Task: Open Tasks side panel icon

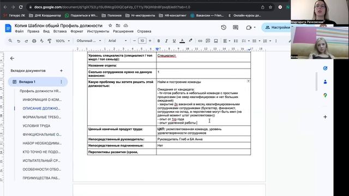Action: point(325,68)
